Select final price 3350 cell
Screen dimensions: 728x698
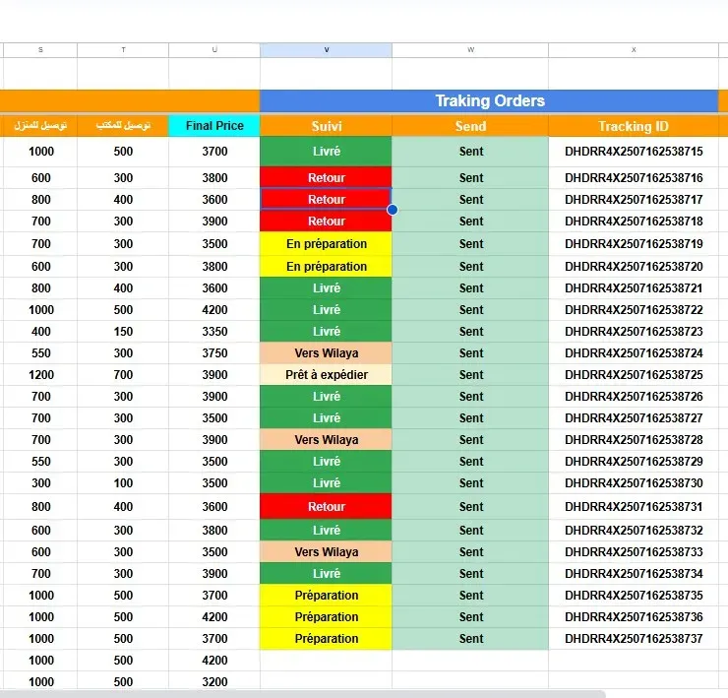(x=214, y=332)
